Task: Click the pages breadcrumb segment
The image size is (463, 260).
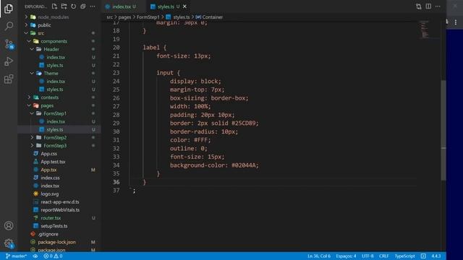Action: click(x=124, y=17)
